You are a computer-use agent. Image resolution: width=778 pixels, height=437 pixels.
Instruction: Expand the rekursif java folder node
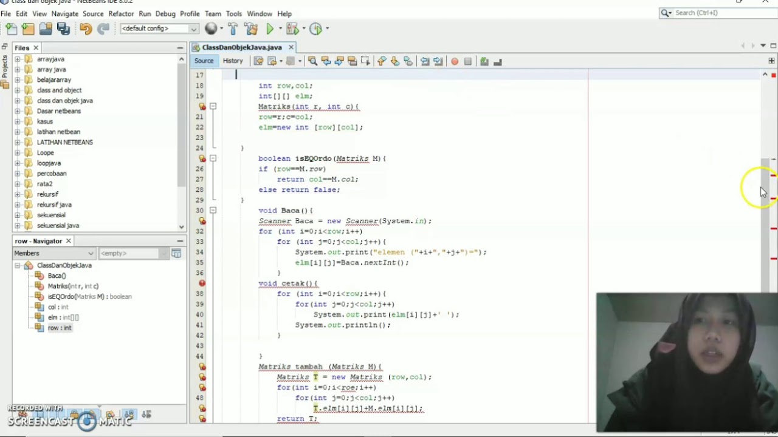[x=17, y=205]
